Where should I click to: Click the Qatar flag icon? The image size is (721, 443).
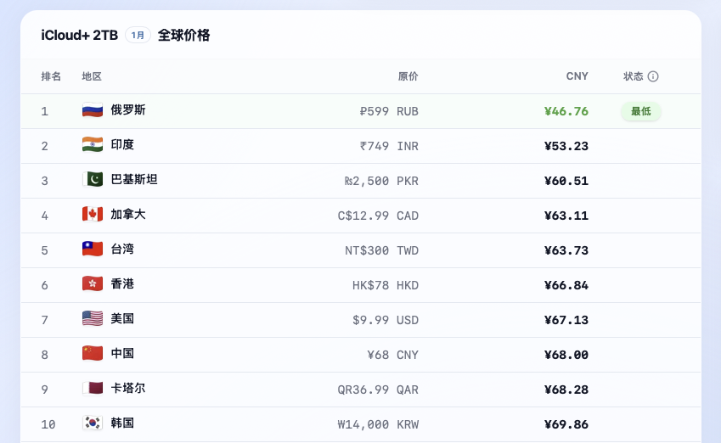93,389
